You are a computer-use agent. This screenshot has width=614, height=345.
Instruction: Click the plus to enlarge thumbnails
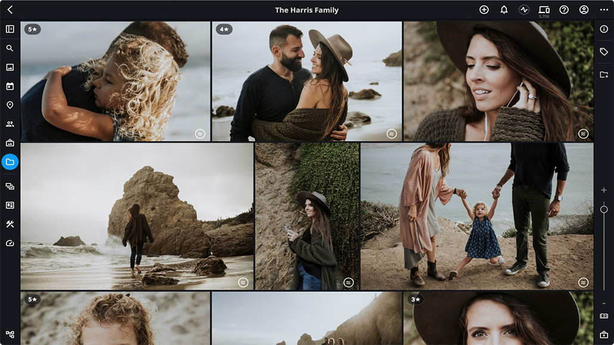[604, 190]
